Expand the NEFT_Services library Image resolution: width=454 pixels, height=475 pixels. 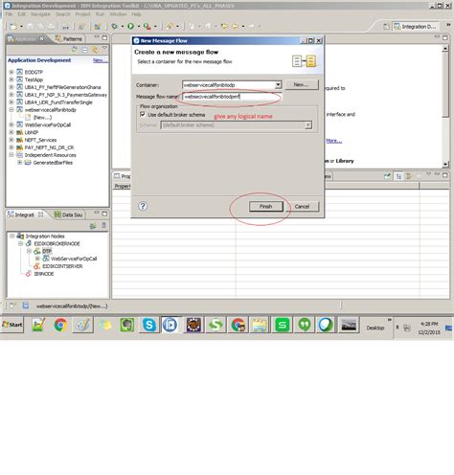click(x=11, y=140)
